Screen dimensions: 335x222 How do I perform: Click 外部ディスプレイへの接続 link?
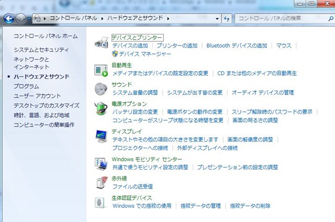coord(207,148)
